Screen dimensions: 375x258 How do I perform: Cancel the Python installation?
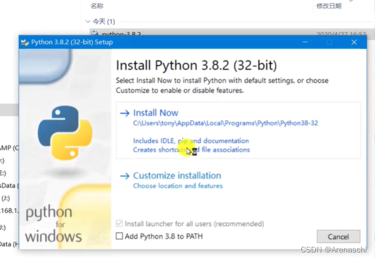338,236
